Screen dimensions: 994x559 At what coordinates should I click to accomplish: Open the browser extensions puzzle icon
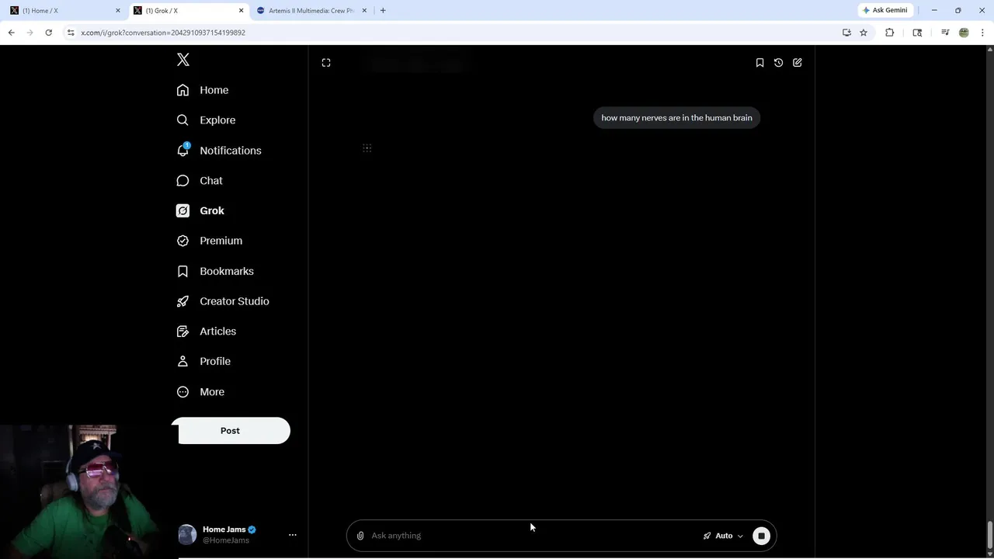click(889, 33)
